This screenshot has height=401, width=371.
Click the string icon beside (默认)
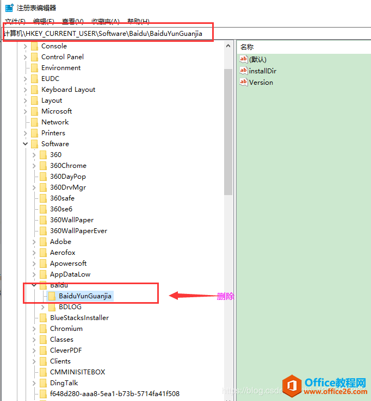pos(244,59)
